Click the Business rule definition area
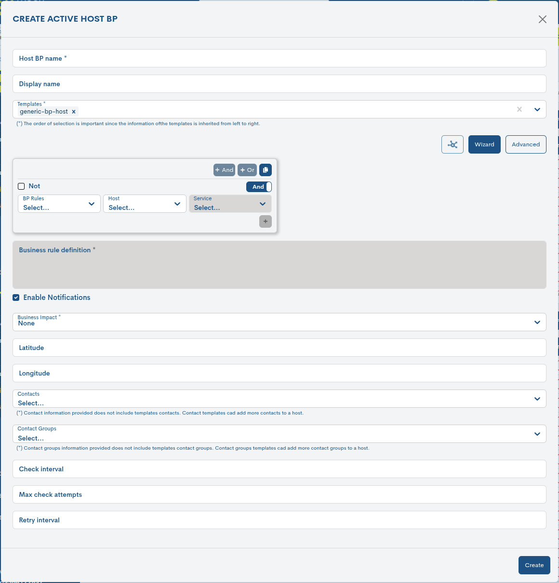The height and width of the screenshot is (583, 559). pyautogui.click(x=279, y=265)
